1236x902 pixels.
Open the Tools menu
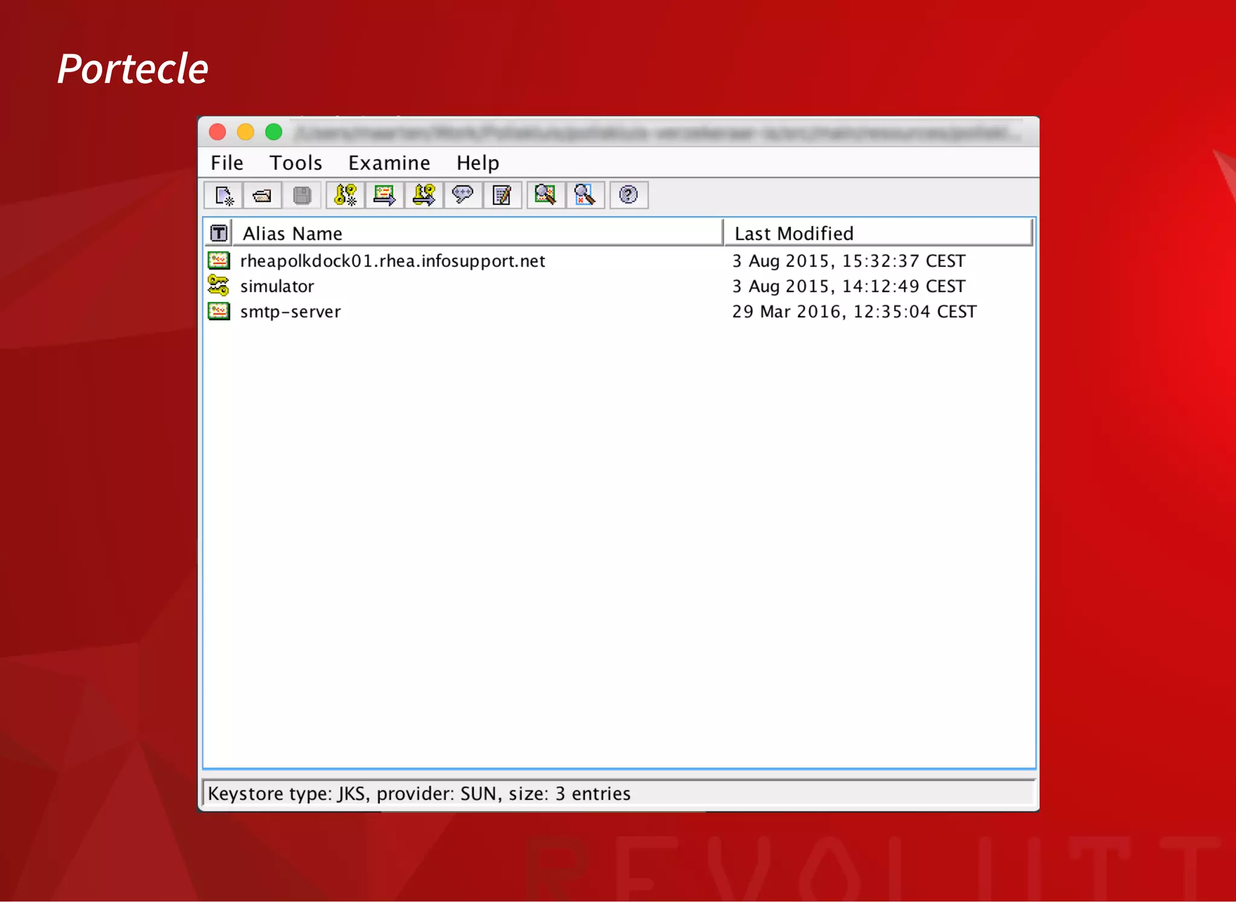tap(296, 163)
